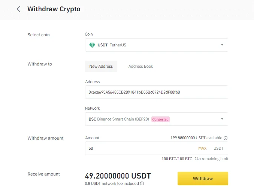Switch to the Address Book tab

click(x=140, y=66)
